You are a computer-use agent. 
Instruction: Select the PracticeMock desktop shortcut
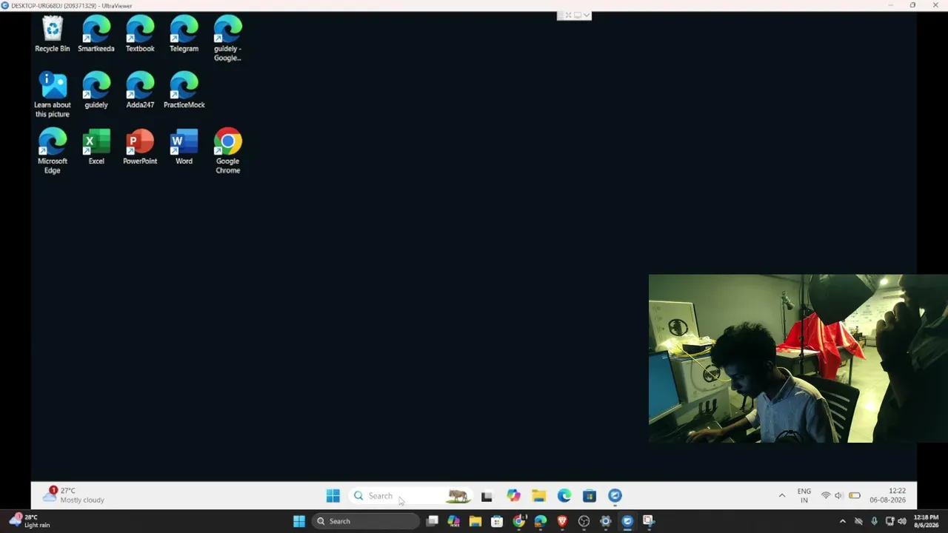[184, 91]
